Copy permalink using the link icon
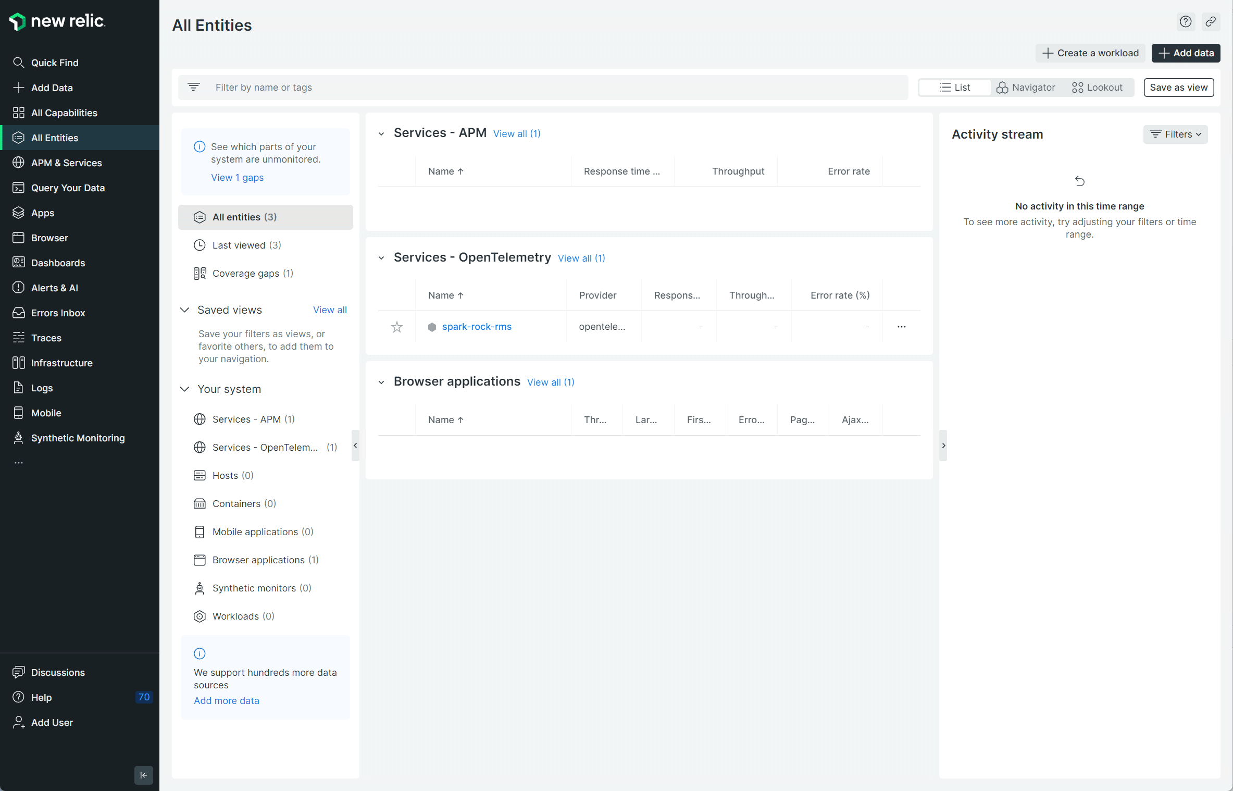 point(1211,22)
